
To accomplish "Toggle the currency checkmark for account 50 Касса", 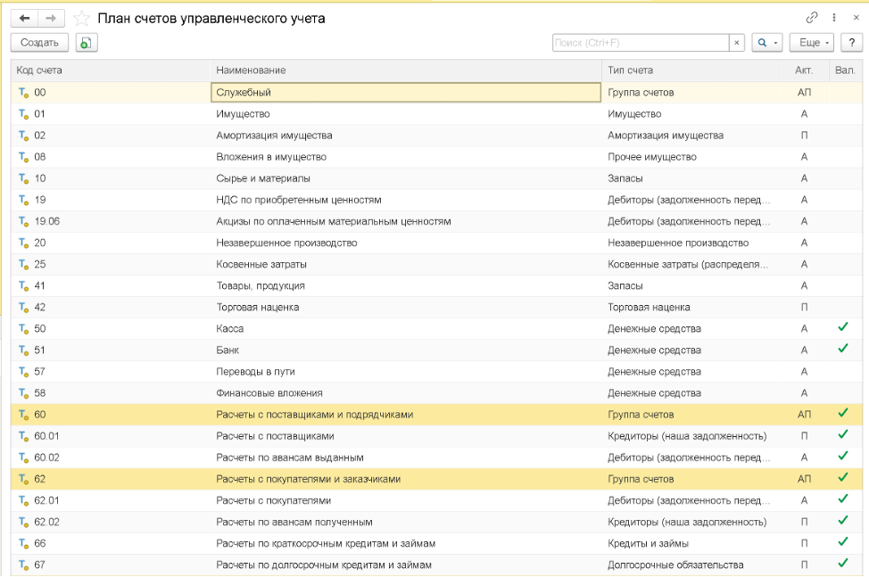I will tap(843, 328).
